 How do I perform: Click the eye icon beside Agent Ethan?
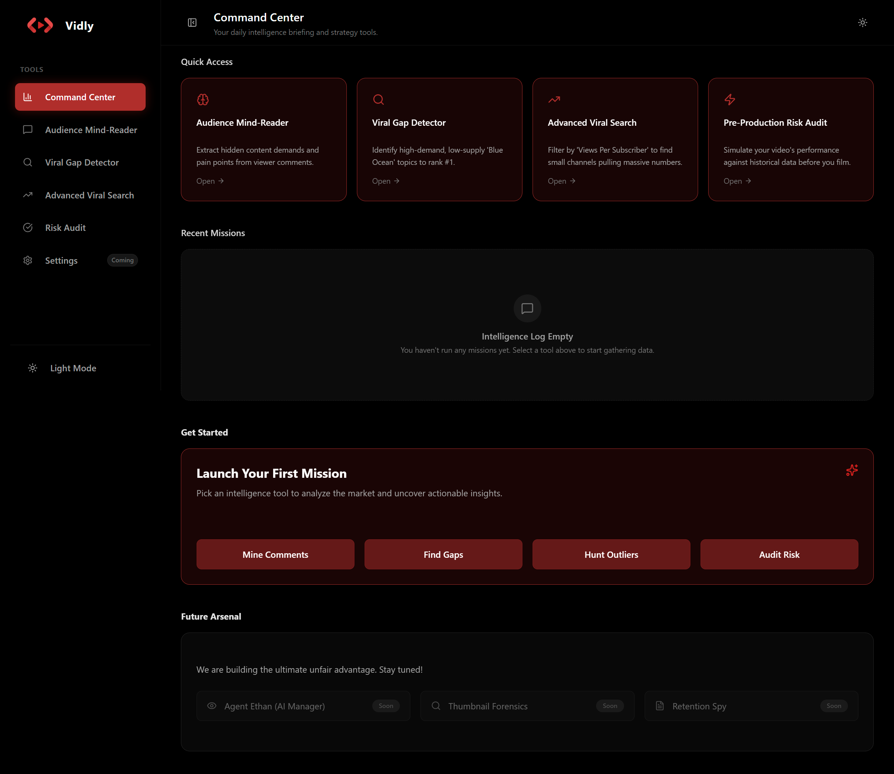pyautogui.click(x=212, y=706)
